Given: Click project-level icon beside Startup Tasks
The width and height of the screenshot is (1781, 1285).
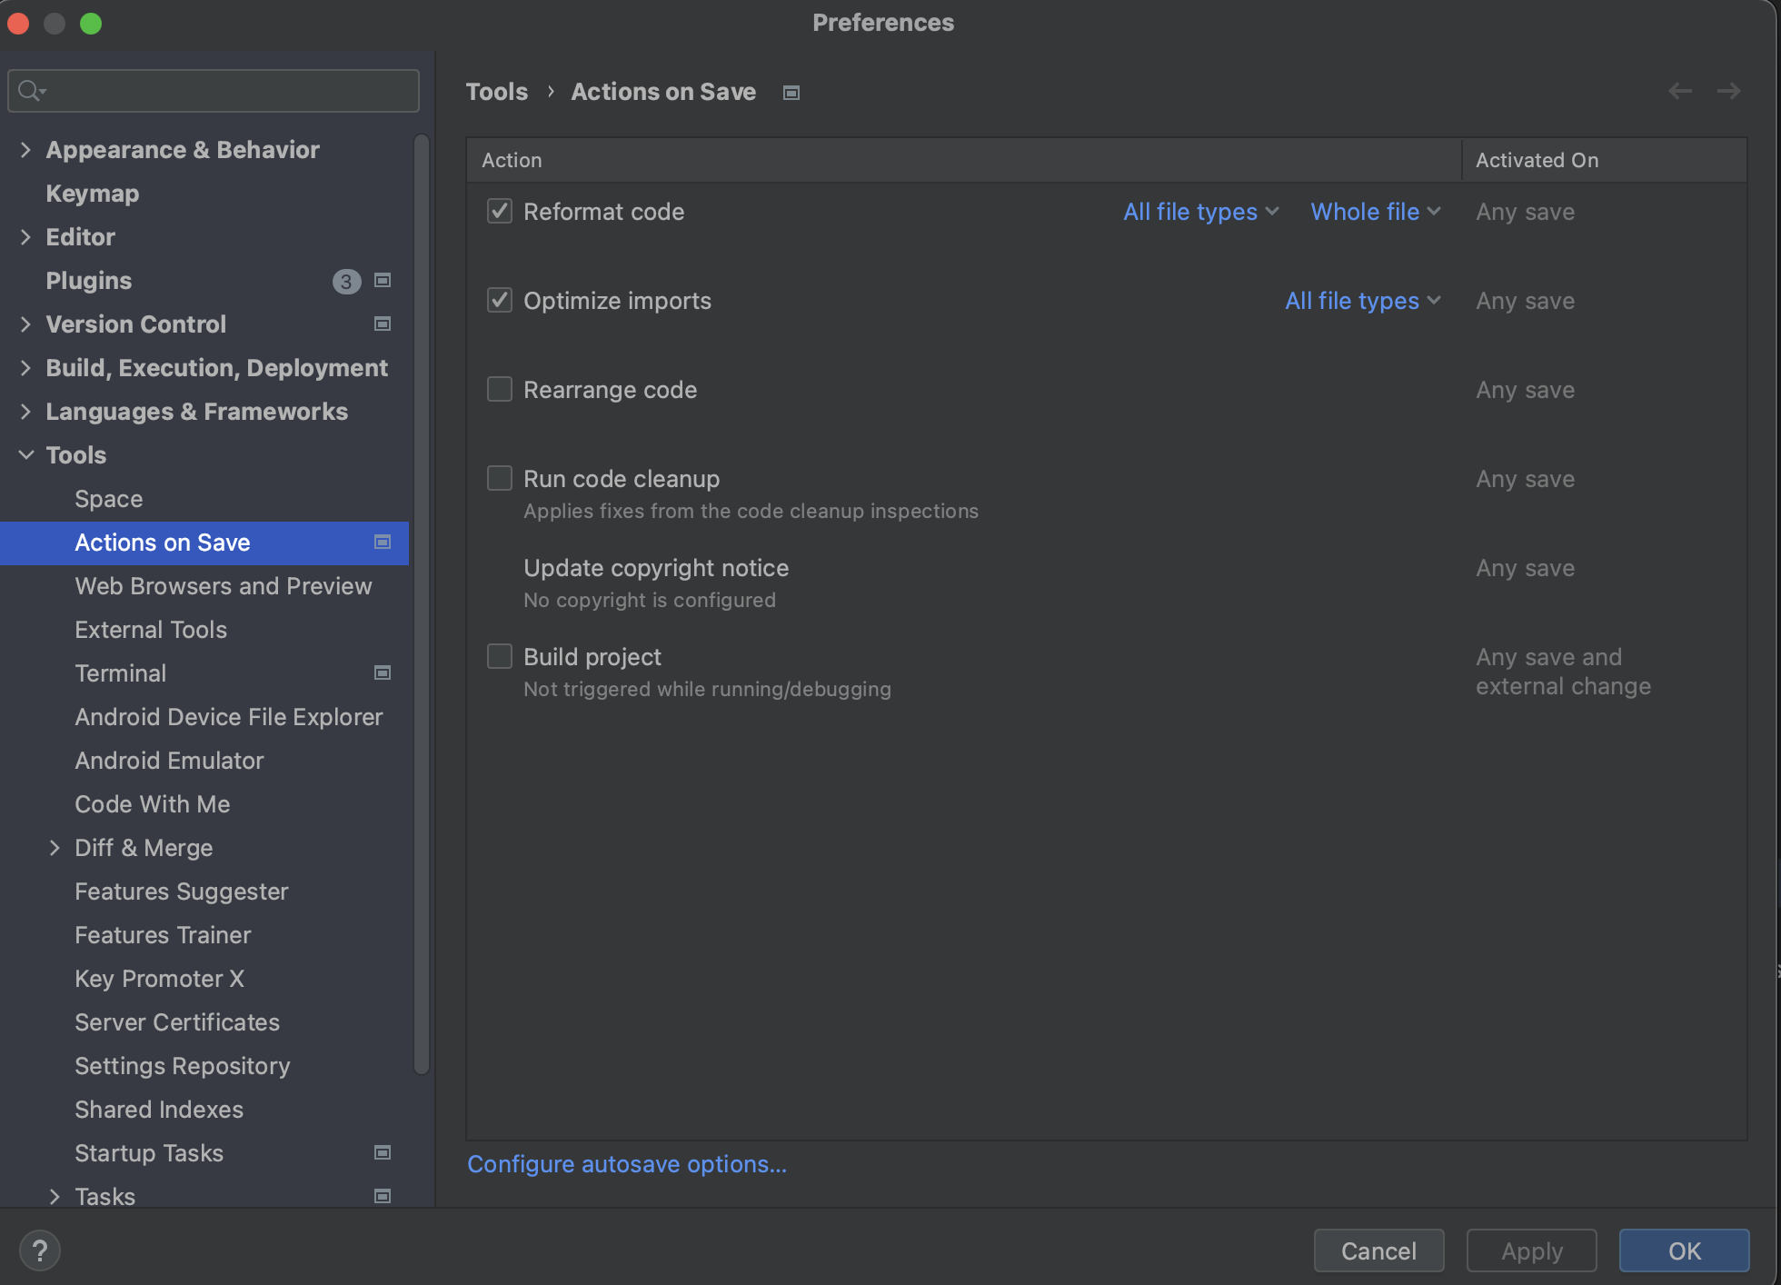Looking at the screenshot, I should 383,1153.
